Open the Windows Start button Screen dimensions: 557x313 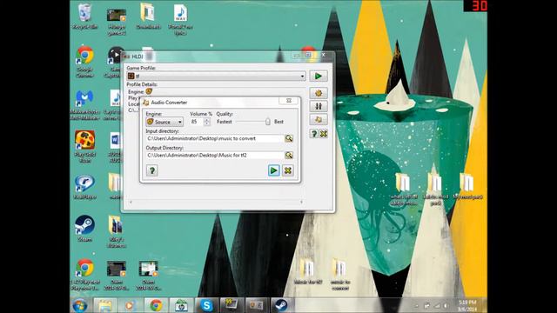80,305
